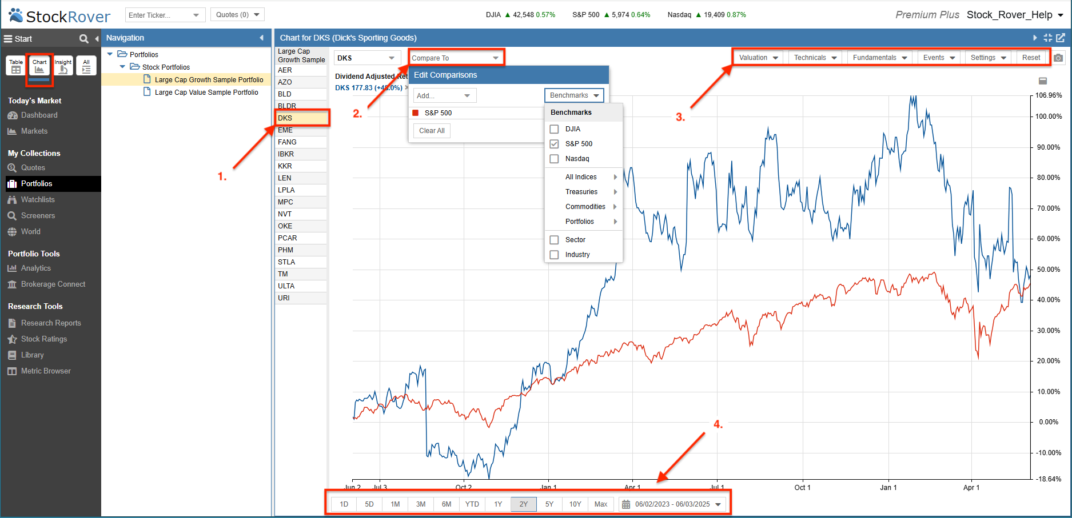The width and height of the screenshot is (1072, 518).
Task: Open chart Settings dropdown
Action: (988, 58)
